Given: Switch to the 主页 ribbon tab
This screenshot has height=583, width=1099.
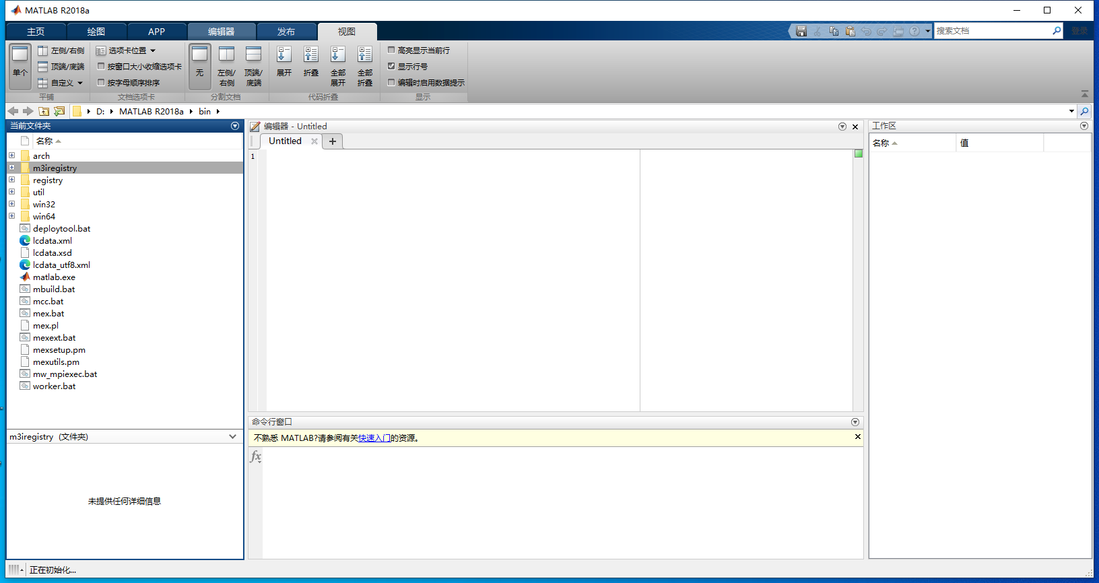Looking at the screenshot, I should 36,32.
